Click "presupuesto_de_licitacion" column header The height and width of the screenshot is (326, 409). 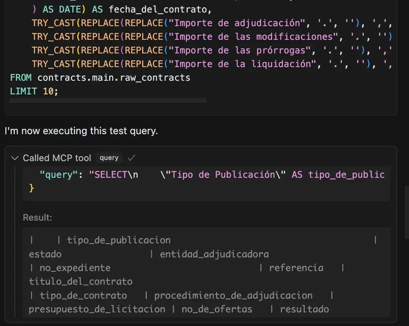tap(97, 309)
